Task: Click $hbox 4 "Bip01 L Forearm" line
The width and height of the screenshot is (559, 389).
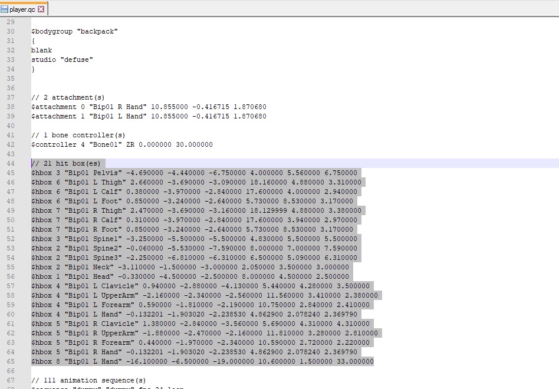Action: 200,305
